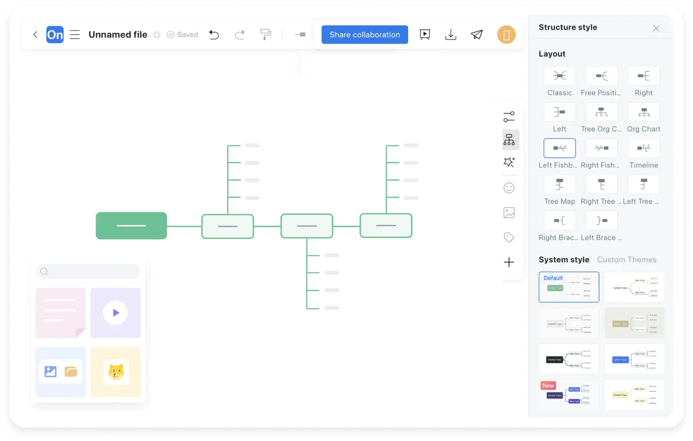Expand the plus icon in side toolbar
Viewport: 693px width, 441px height.
[509, 262]
